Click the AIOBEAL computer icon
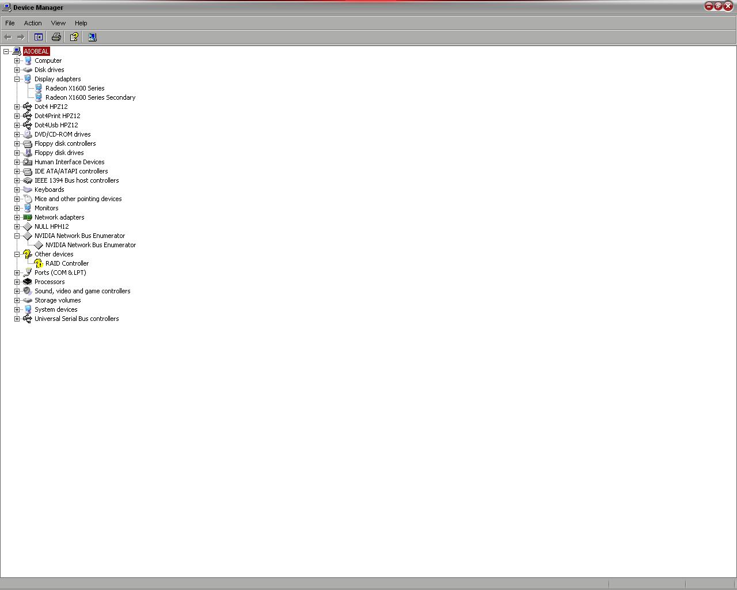 (x=17, y=51)
